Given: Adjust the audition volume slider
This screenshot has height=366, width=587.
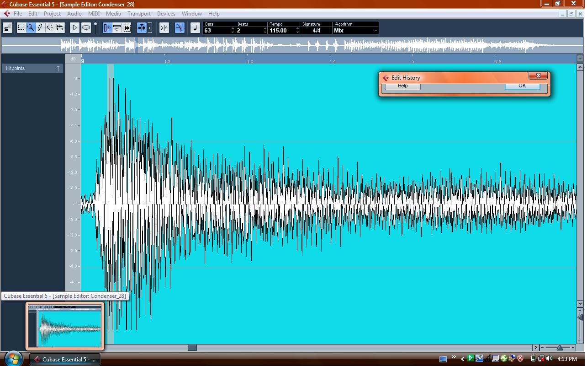Looking at the screenshot, I should 95,27.
